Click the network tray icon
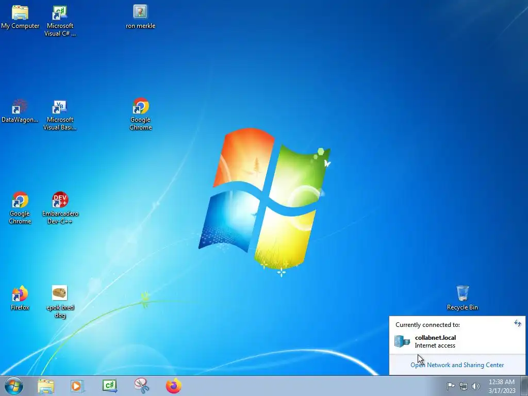The height and width of the screenshot is (396, 528). (464, 386)
